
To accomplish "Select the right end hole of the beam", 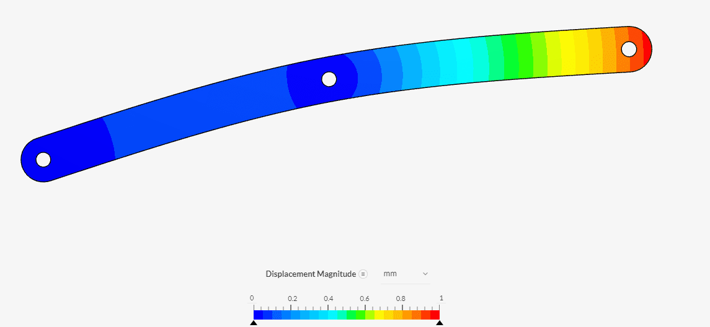I will [629, 49].
